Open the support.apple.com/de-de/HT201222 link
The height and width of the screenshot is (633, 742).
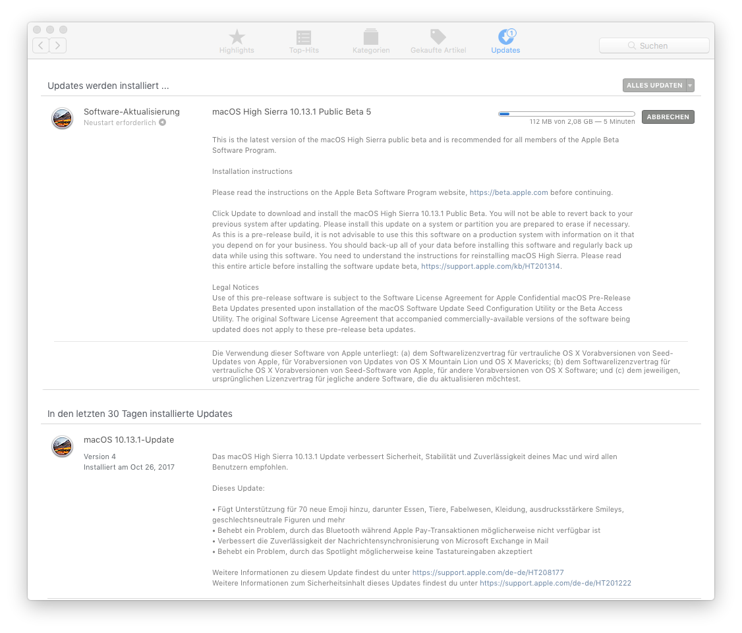point(556,583)
